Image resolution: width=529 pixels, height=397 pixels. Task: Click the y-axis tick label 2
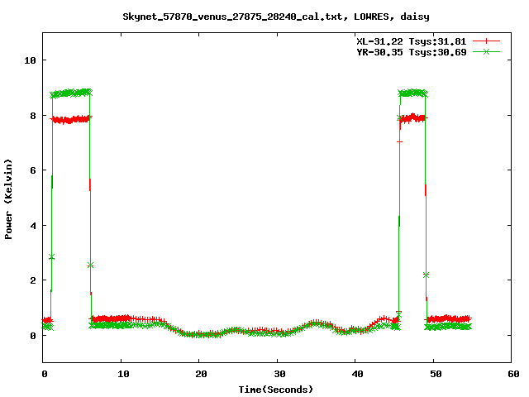pos(33,280)
